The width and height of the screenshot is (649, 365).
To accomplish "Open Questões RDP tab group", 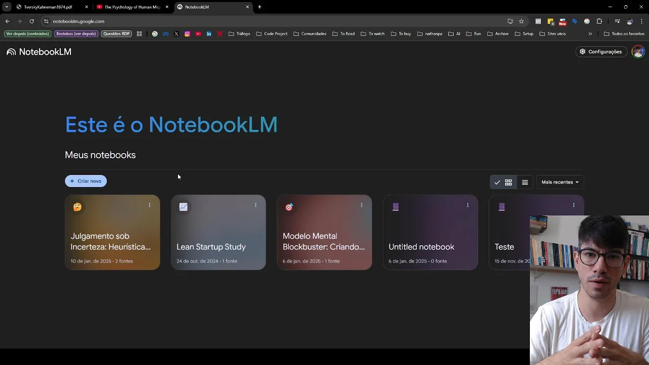I will pos(116,34).
